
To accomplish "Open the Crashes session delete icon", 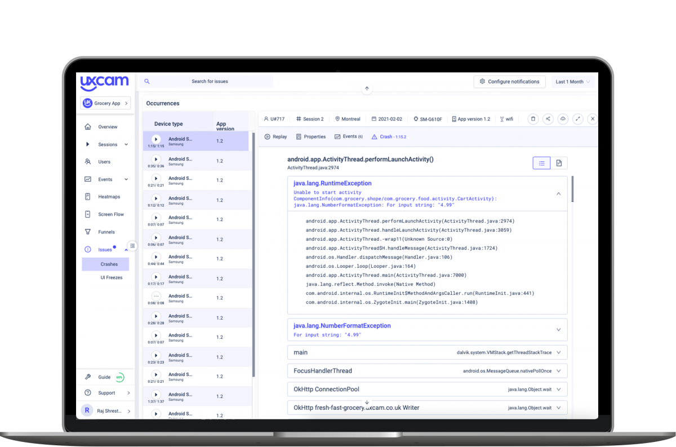I will (533, 119).
